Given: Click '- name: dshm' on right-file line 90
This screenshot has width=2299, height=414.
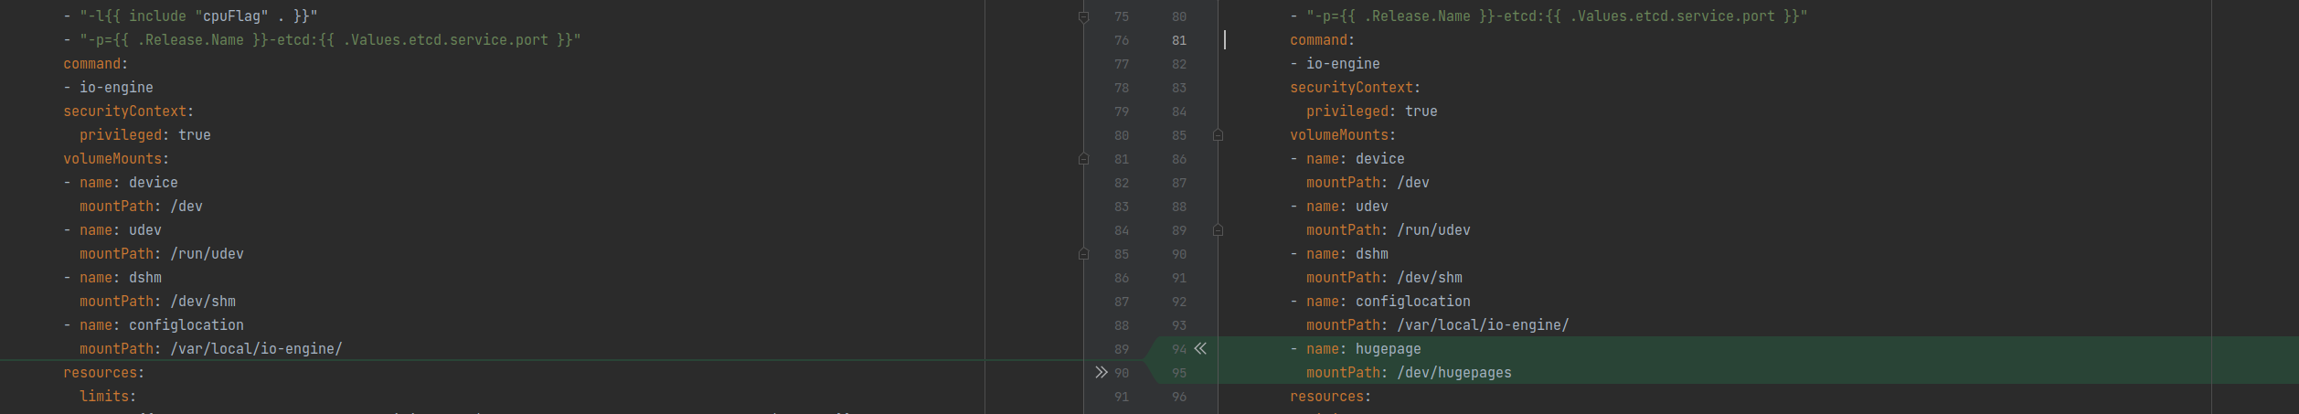Looking at the screenshot, I should [x=1339, y=254].
